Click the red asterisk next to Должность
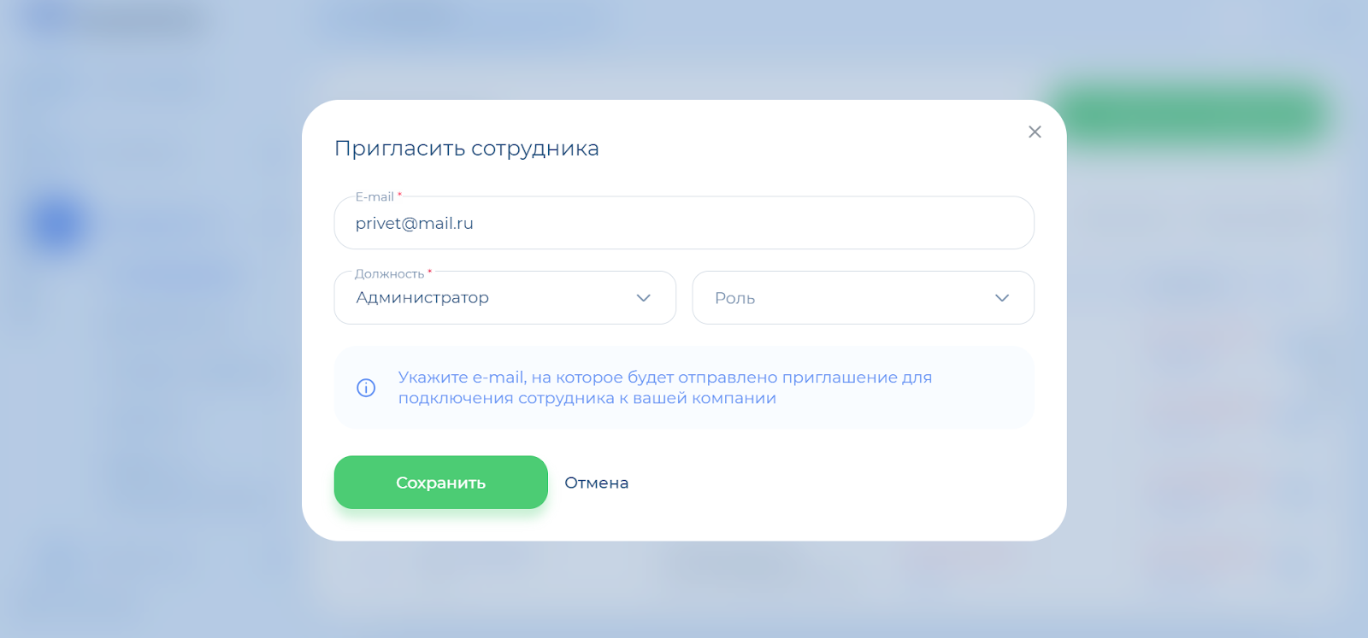 tap(430, 272)
